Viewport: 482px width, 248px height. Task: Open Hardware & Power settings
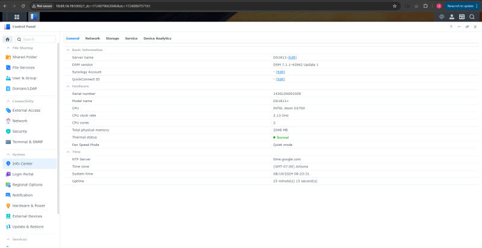[30, 206]
